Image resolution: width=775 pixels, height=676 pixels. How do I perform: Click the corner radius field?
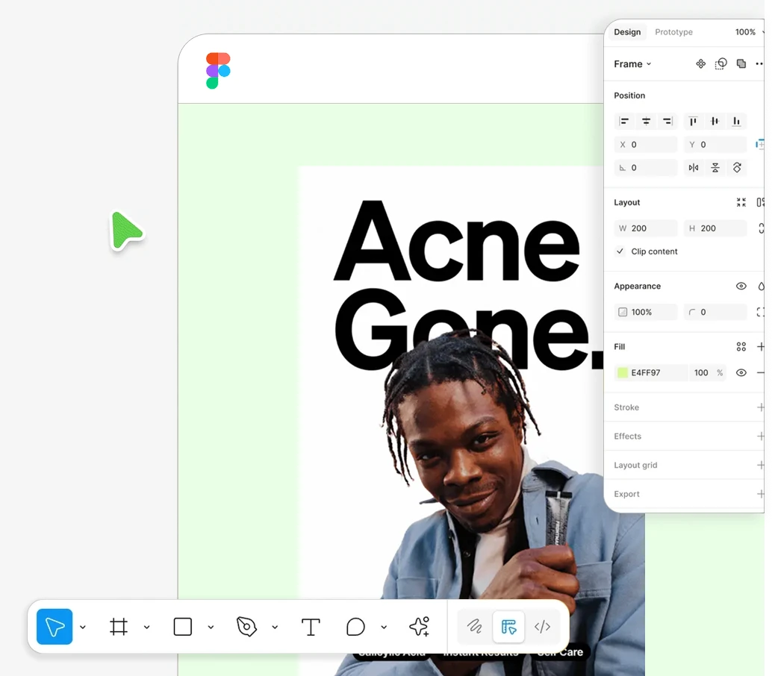tap(715, 312)
